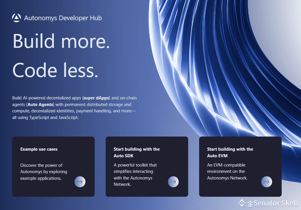
Task: Click the Autonomys logo icon
Action: [16, 18]
